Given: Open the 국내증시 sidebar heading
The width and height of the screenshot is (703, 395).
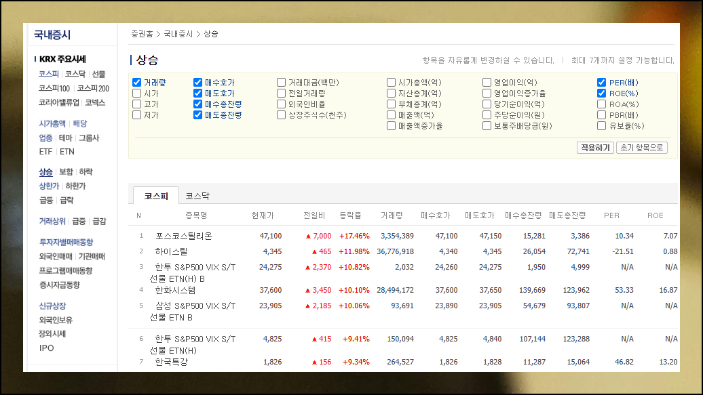Looking at the screenshot, I should [52, 35].
